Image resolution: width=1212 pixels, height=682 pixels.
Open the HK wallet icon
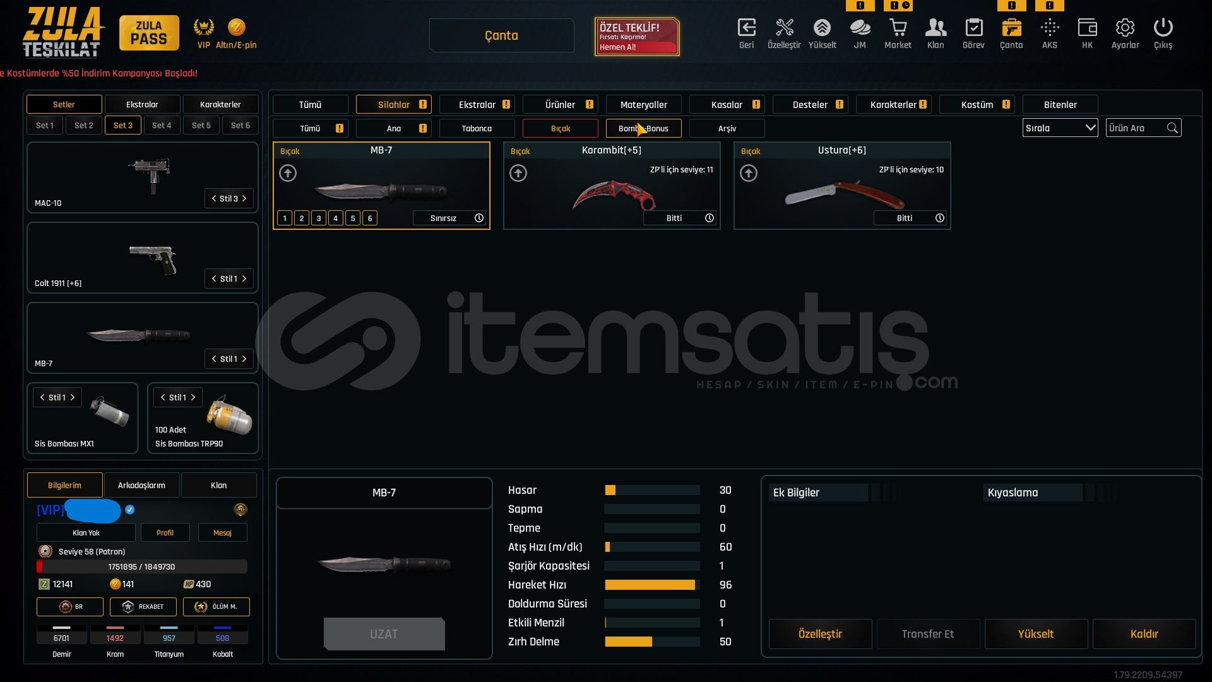pyautogui.click(x=1087, y=28)
